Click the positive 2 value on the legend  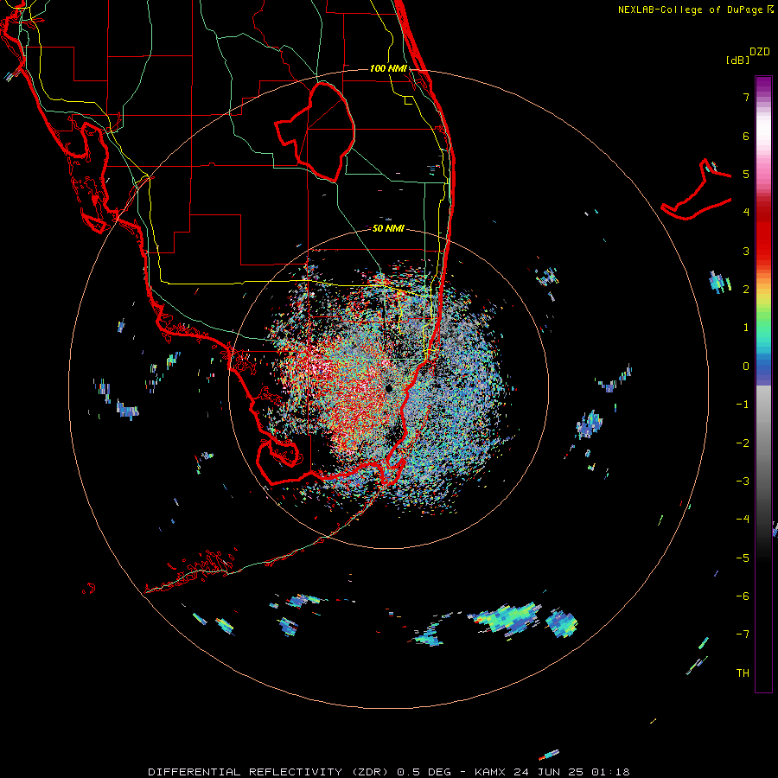[746, 290]
